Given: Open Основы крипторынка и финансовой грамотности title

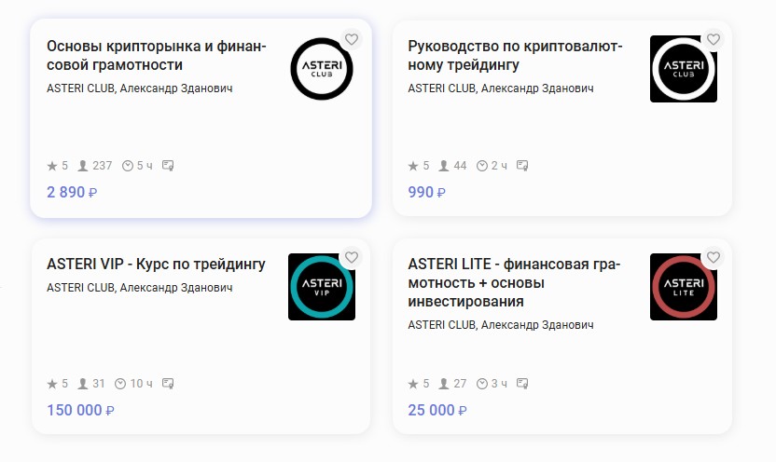Looking at the screenshot, I should pos(157,56).
